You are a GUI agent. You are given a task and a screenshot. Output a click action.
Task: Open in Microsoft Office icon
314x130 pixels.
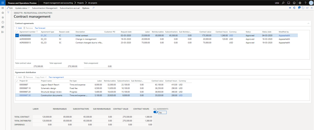[x=294, y=8]
